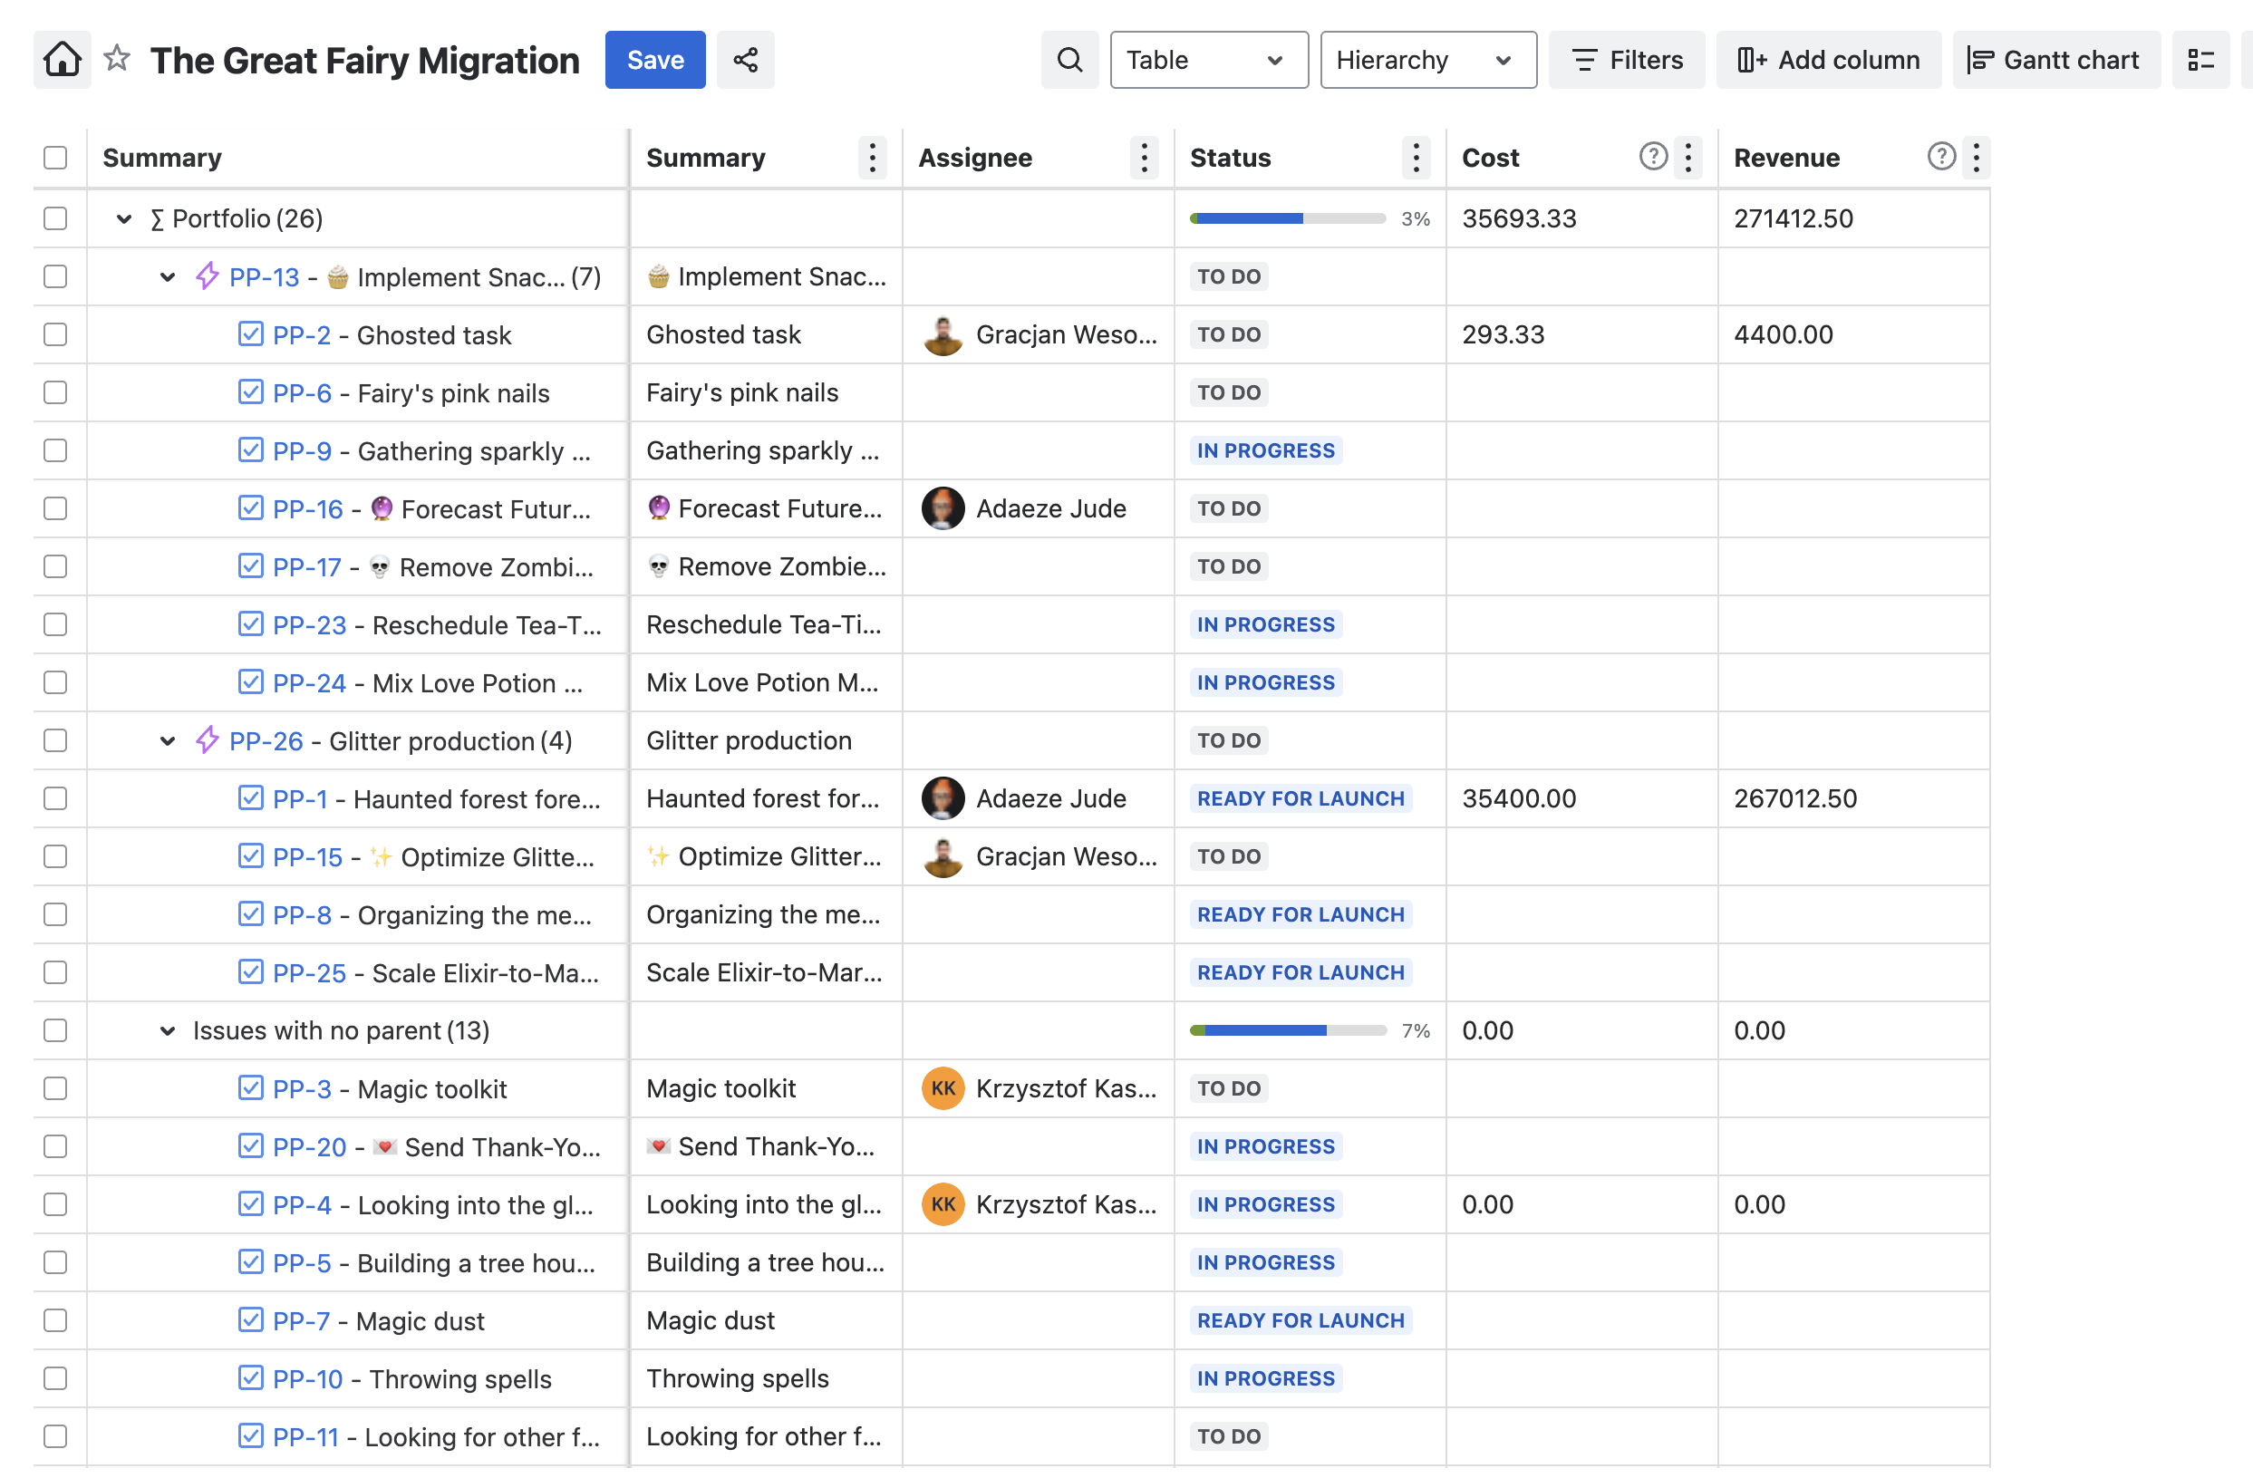Click the search magnifier icon
The width and height of the screenshot is (2253, 1478).
coord(1068,59)
